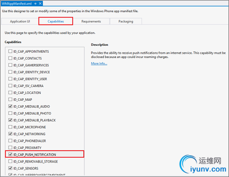Enable ID_CAP_MEDIALIB_PHOTO checkbox
229x177 pixels.
pyautogui.click(x=10, y=113)
